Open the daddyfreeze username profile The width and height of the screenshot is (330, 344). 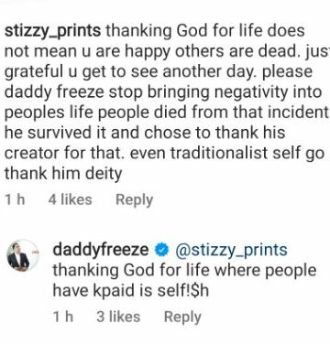tap(101, 250)
